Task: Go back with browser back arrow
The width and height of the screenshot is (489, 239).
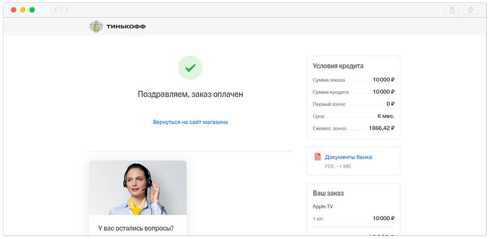Action: pyautogui.click(x=56, y=10)
